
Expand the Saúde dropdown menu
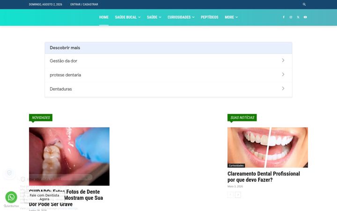click(x=154, y=17)
